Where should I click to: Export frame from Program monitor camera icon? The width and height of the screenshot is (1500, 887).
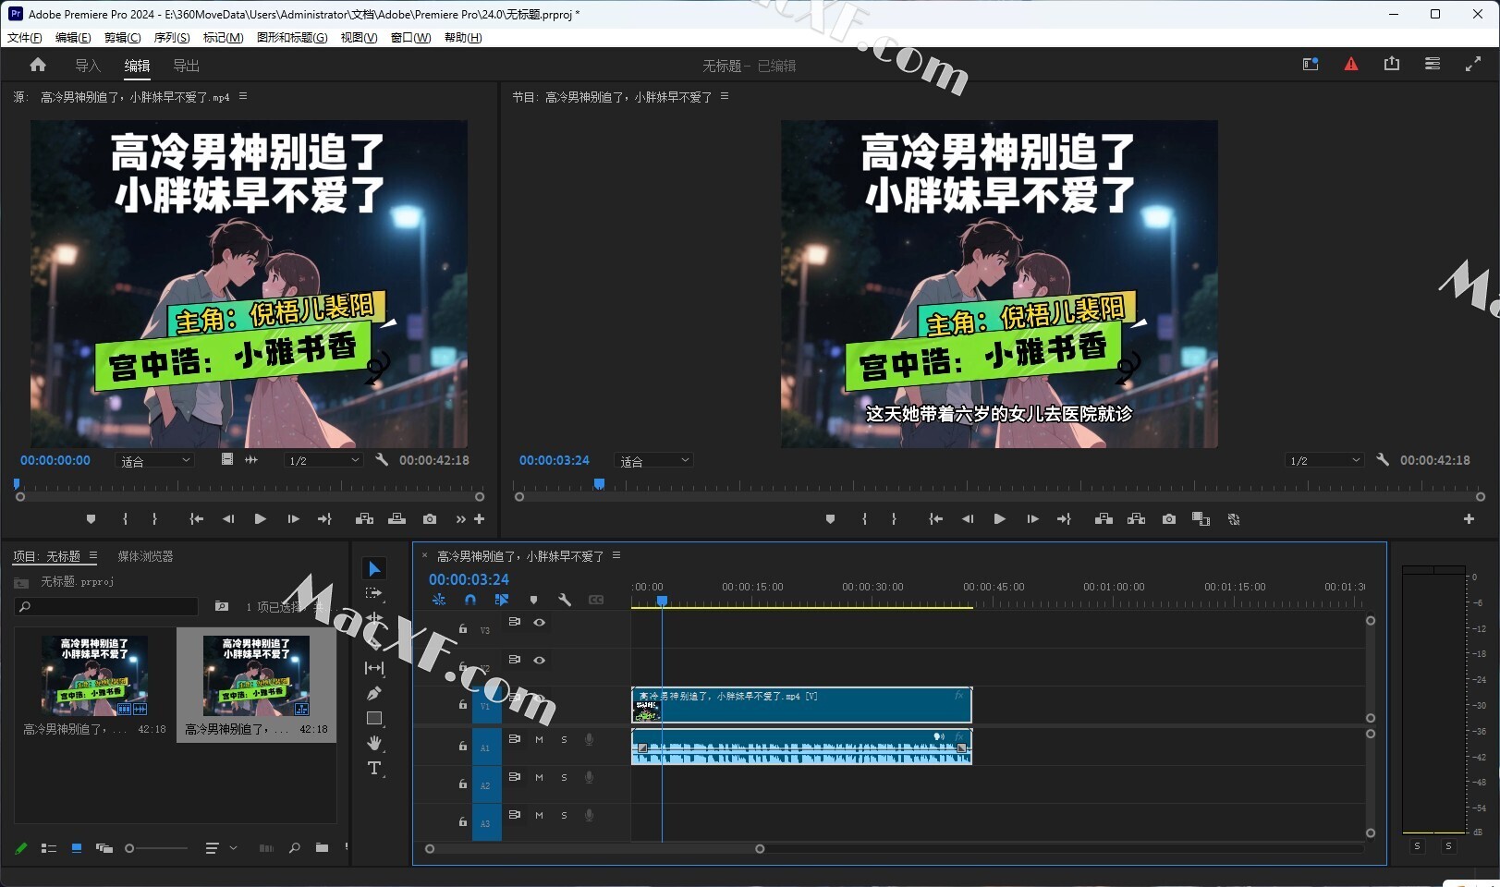(1169, 519)
